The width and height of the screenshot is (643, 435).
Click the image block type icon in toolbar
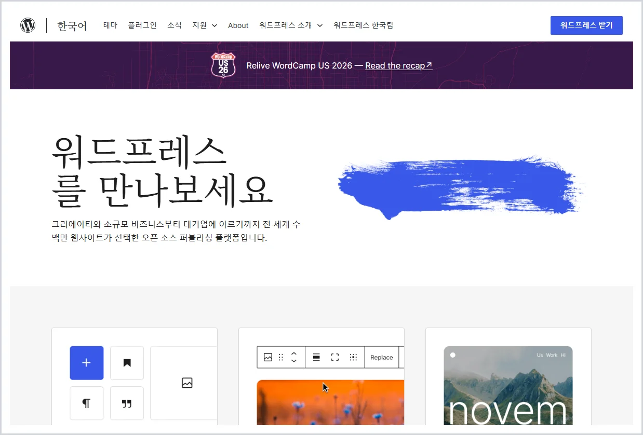pos(268,357)
